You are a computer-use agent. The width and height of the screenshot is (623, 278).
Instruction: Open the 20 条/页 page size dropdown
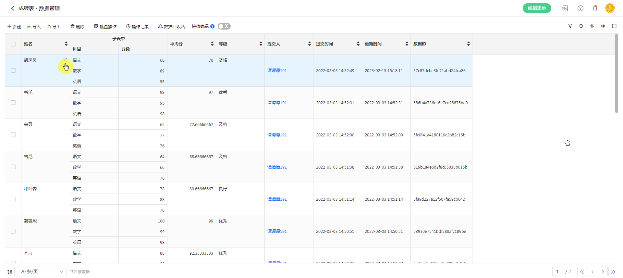42,272
